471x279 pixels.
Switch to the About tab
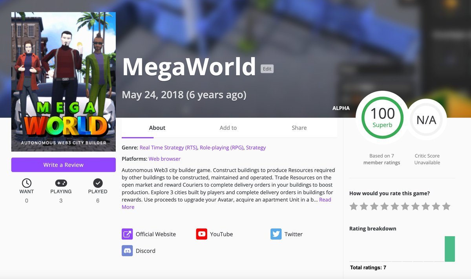157,128
